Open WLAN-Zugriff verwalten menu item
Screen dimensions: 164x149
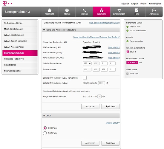[x=20, y=41]
